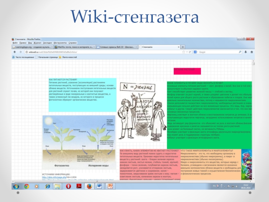This screenshot has height=202, width=269.
Task: Click the horizontal scrollbar thumb
Action: pyautogui.click(x=97, y=181)
